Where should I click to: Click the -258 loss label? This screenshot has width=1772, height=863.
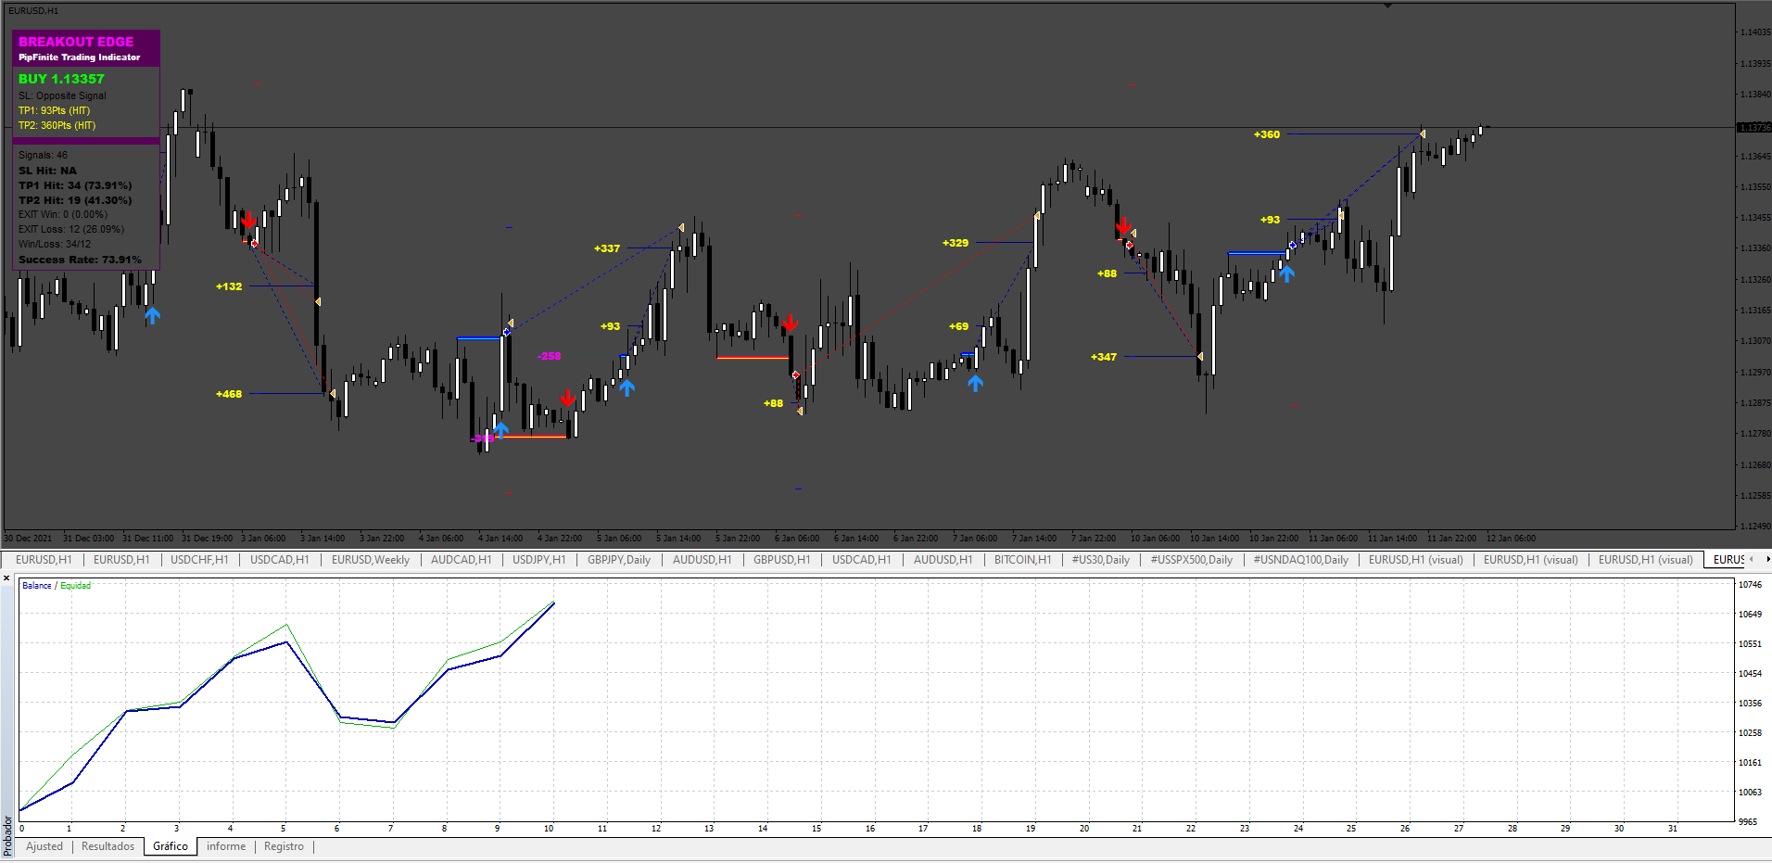click(x=549, y=356)
